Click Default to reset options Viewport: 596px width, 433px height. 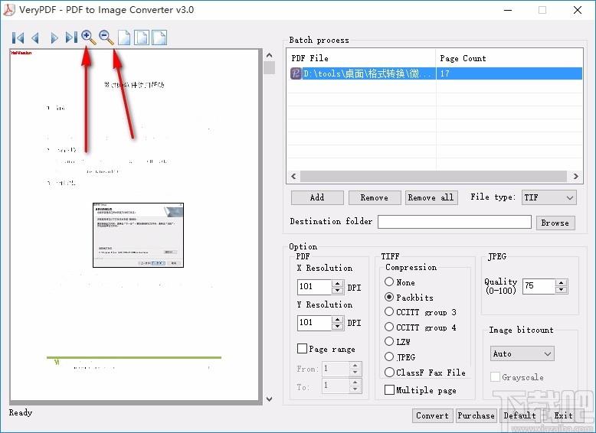tap(519, 415)
